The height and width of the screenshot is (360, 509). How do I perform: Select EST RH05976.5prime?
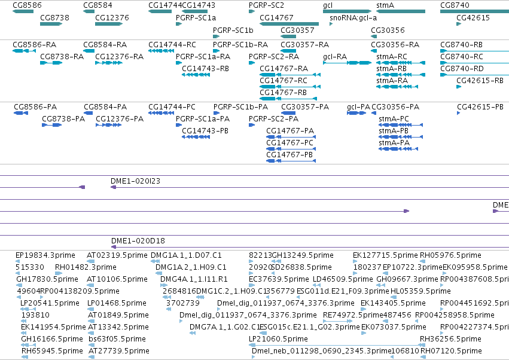pyautogui.click(x=423, y=261)
